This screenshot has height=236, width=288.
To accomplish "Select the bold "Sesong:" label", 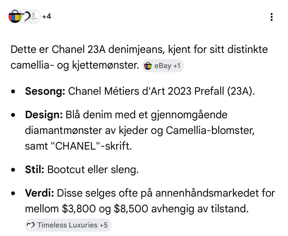I will (45, 91).
